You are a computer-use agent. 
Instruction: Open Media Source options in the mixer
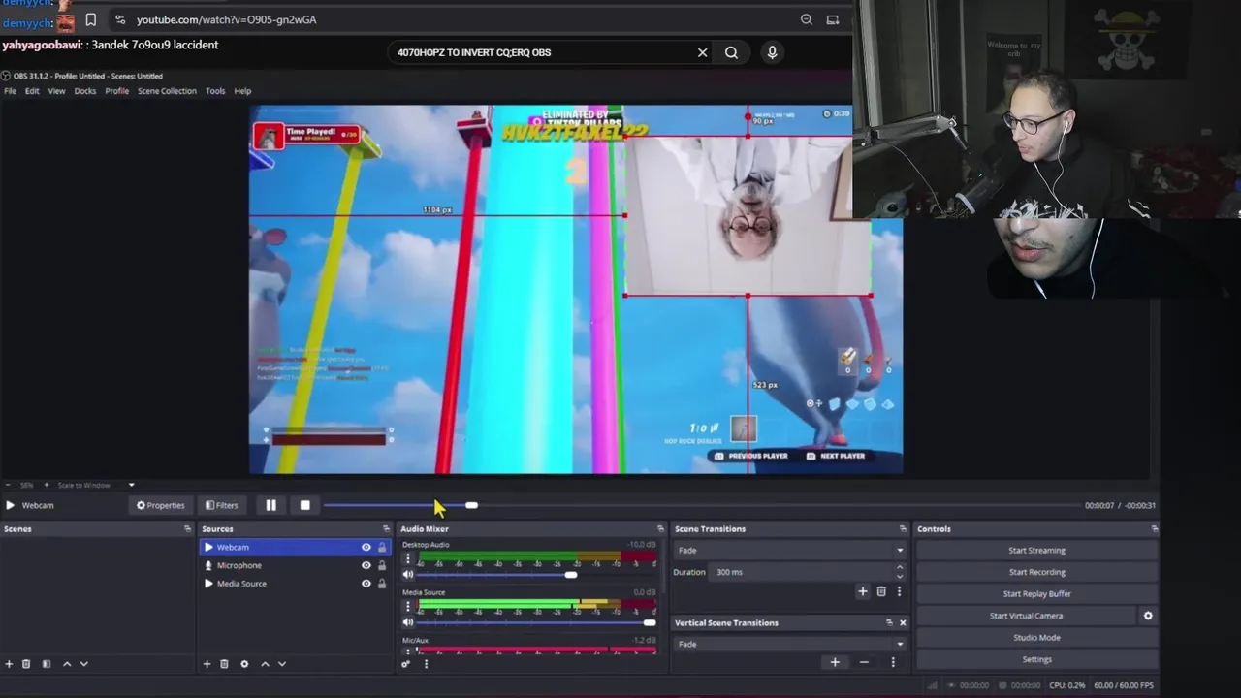pos(408,607)
